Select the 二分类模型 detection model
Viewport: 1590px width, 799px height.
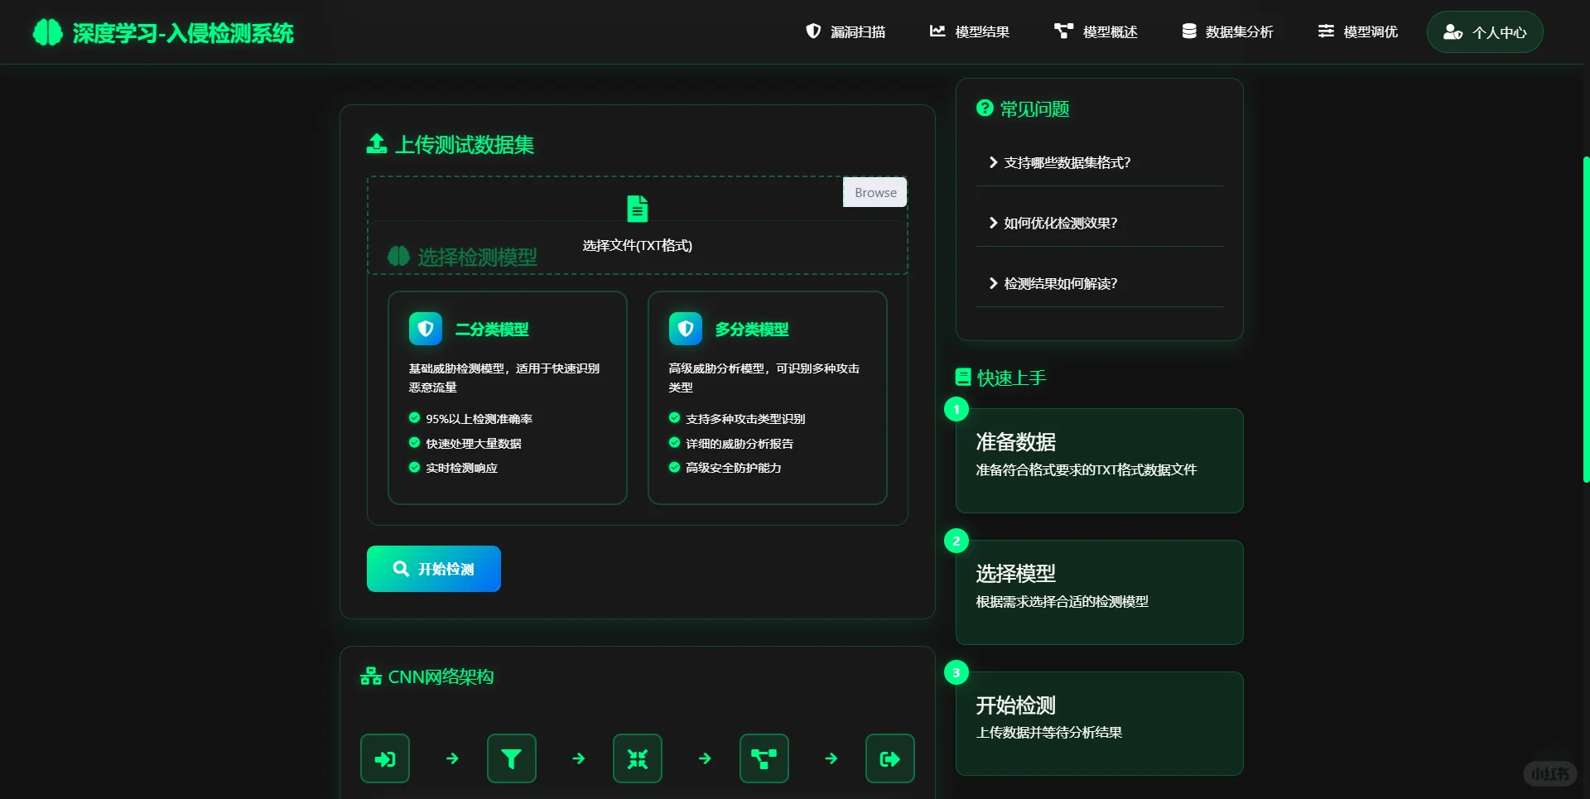[x=507, y=397]
